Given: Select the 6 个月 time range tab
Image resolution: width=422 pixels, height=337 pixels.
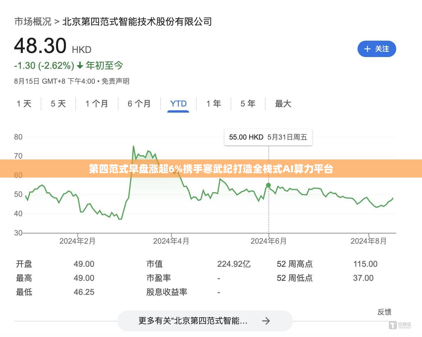Looking at the screenshot, I should (x=139, y=104).
